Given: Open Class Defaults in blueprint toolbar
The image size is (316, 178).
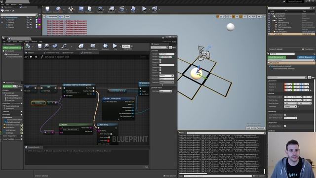Looking at the screenshot, I should (92, 46).
